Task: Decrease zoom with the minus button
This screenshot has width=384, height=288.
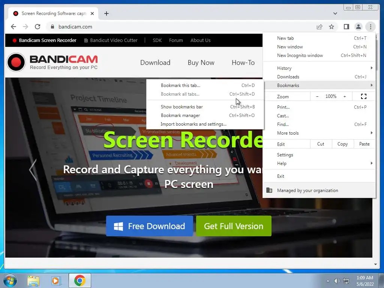Action: (x=317, y=96)
